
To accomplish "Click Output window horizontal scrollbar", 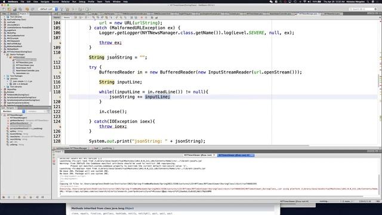I will point(211,196).
